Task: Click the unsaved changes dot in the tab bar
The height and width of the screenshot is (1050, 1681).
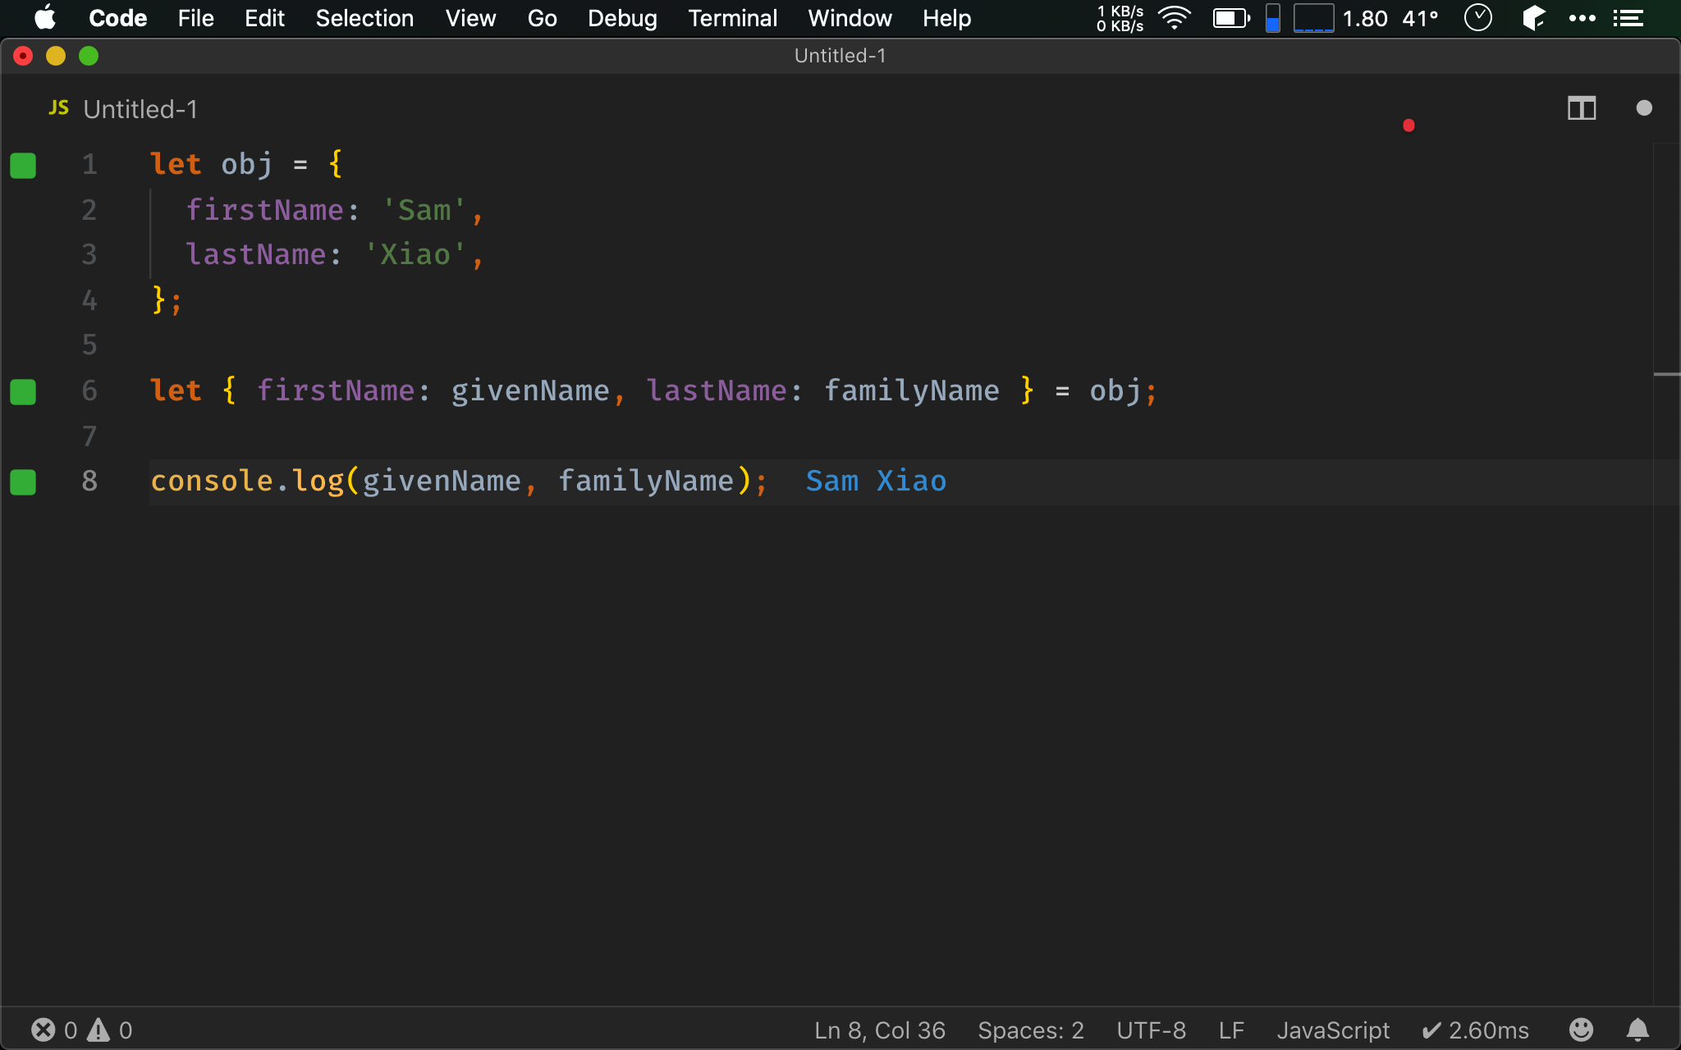Action: pos(1643,108)
